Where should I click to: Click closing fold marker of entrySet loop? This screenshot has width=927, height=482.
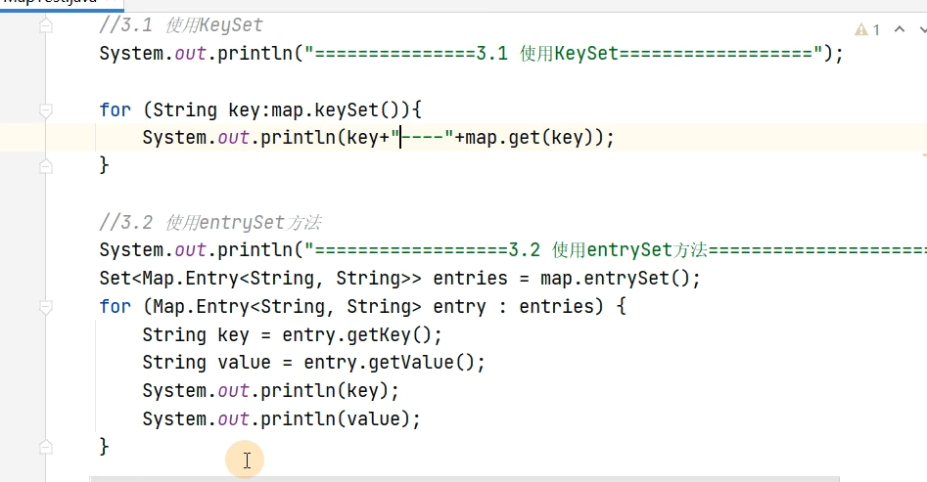click(x=45, y=446)
